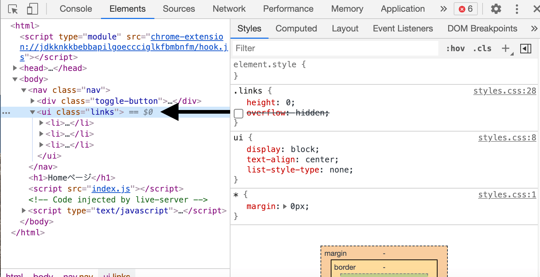Viewport: 540px width, 277px height.
Task: Click the element.style rule block
Action: coord(385,70)
